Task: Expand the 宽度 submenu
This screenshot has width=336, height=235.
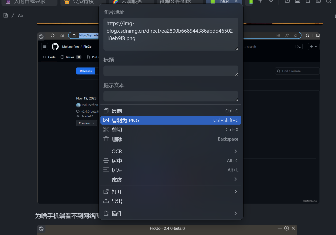Action: (171, 179)
